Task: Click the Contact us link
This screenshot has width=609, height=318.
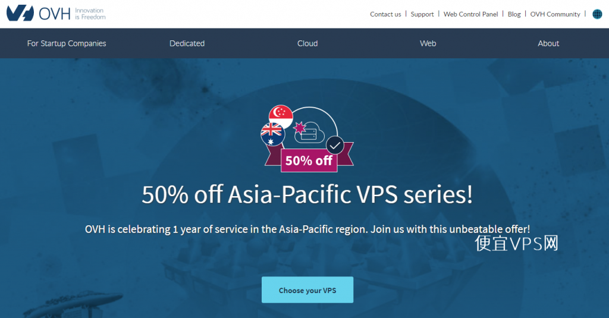Action: click(385, 14)
